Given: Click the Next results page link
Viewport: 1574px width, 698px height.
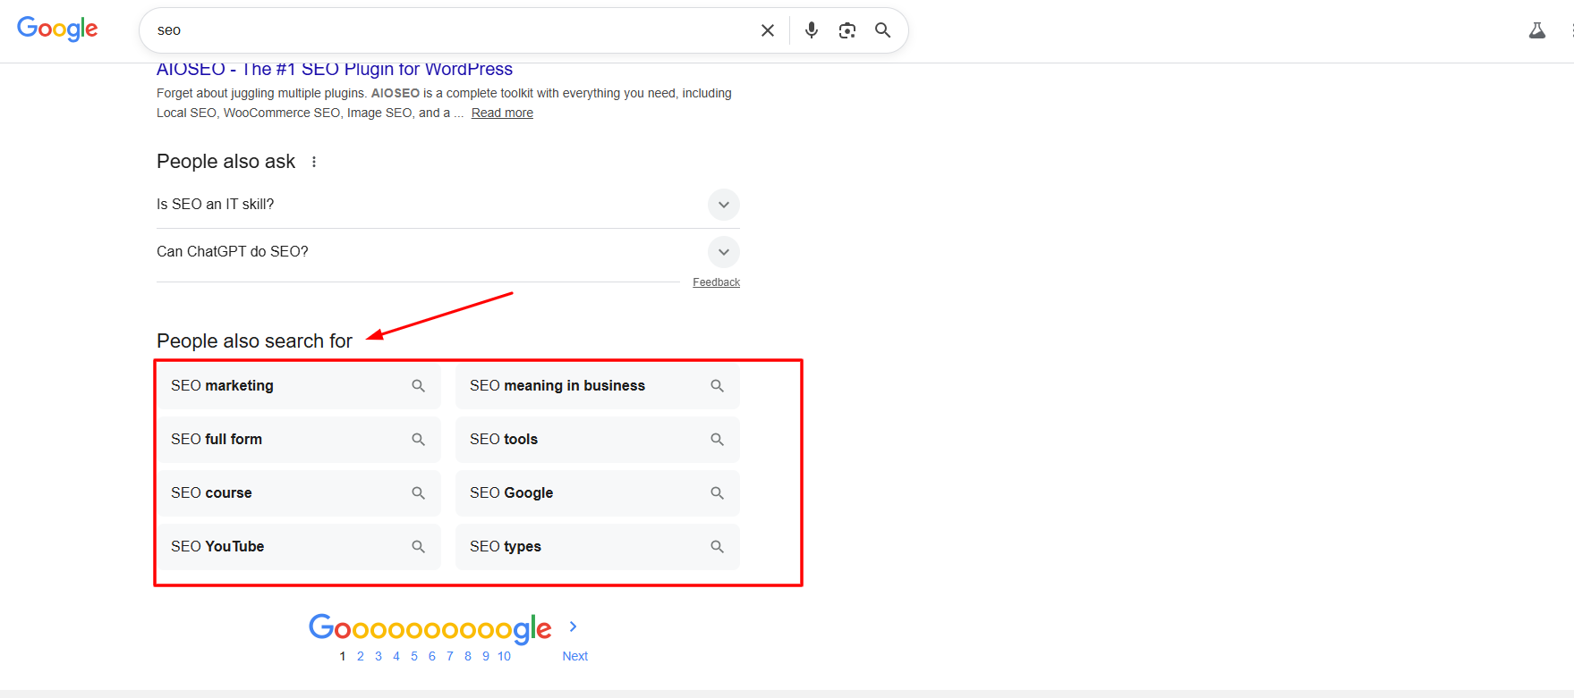Looking at the screenshot, I should coord(574,656).
